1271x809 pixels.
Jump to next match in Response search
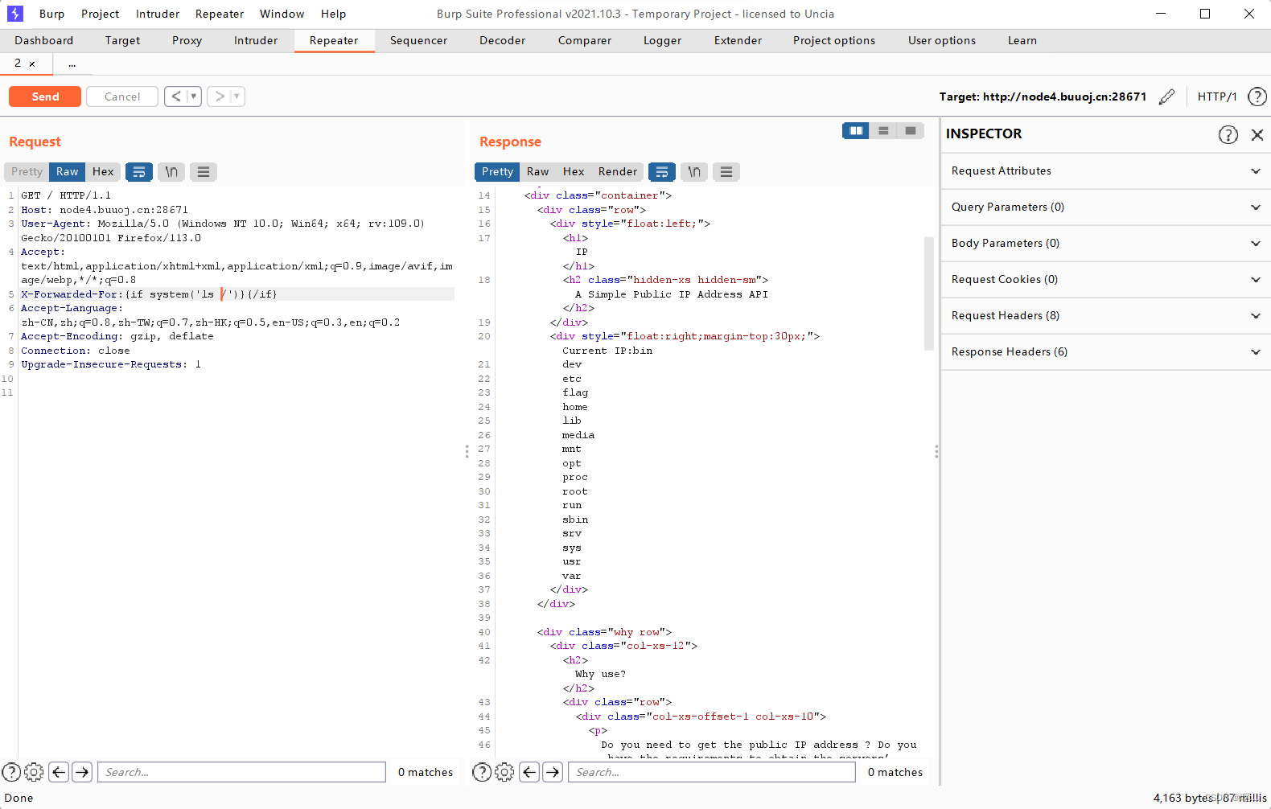(553, 772)
